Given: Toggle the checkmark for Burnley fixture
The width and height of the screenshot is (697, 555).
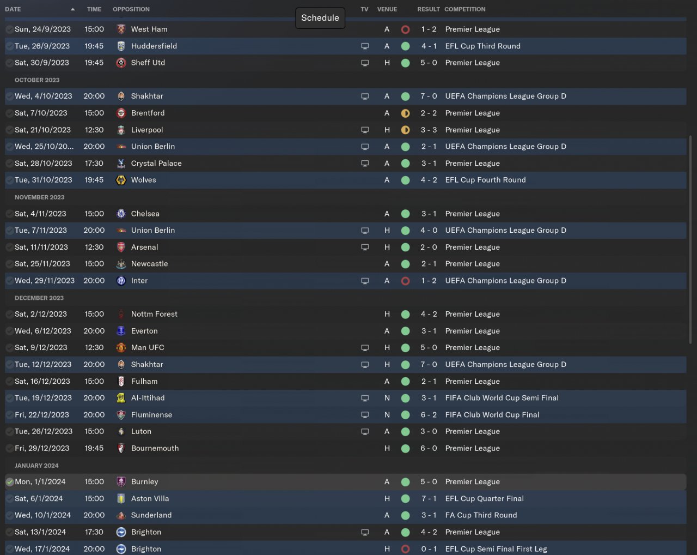Looking at the screenshot, I should 9,482.
